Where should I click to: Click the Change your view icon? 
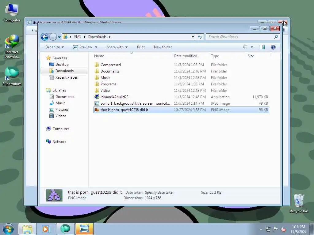click(x=245, y=47)
